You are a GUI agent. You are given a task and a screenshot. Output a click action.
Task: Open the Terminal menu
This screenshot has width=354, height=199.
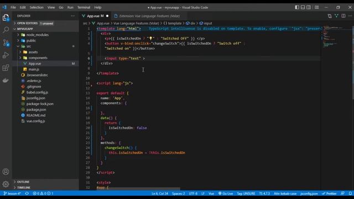84,7
